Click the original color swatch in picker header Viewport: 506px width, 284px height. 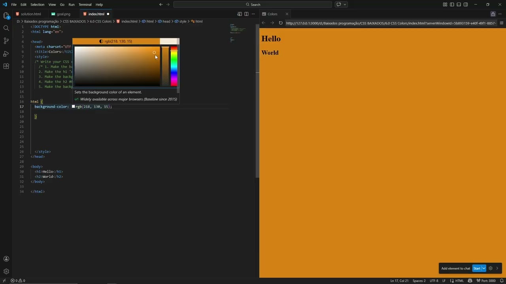click(x=170, y=41)
